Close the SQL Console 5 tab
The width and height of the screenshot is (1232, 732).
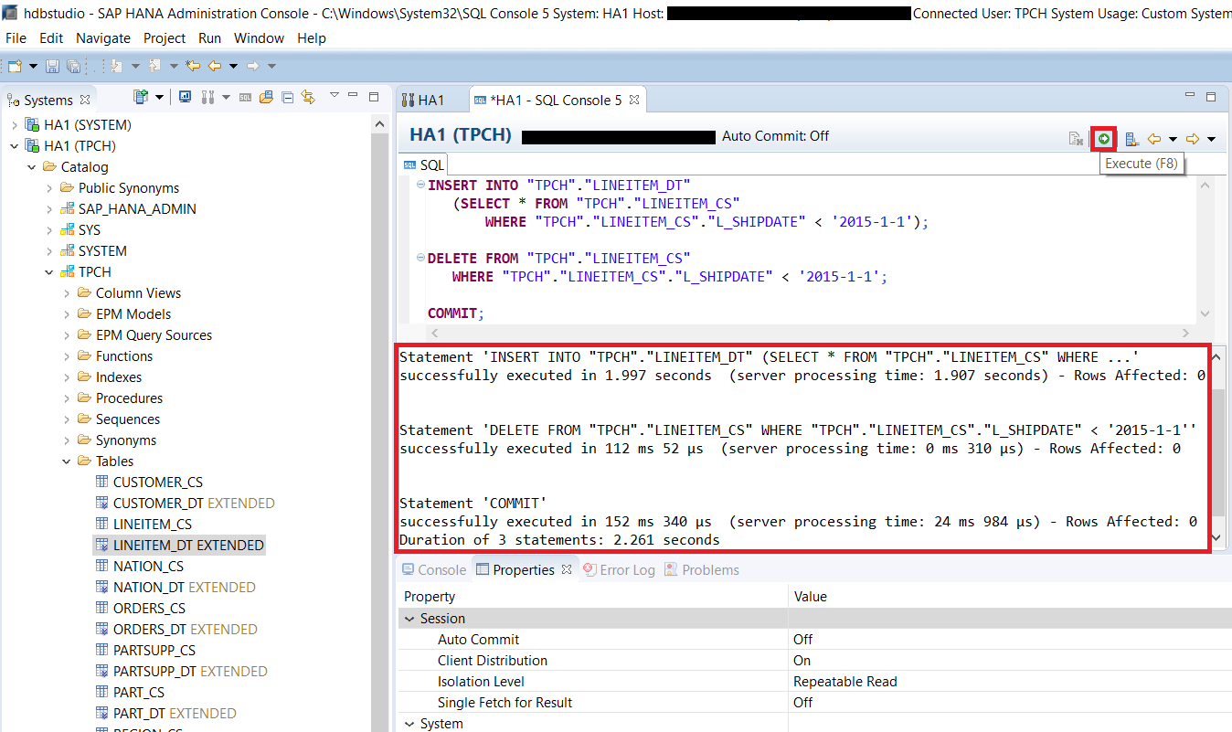pyautogui.click(x=634, y=100)
